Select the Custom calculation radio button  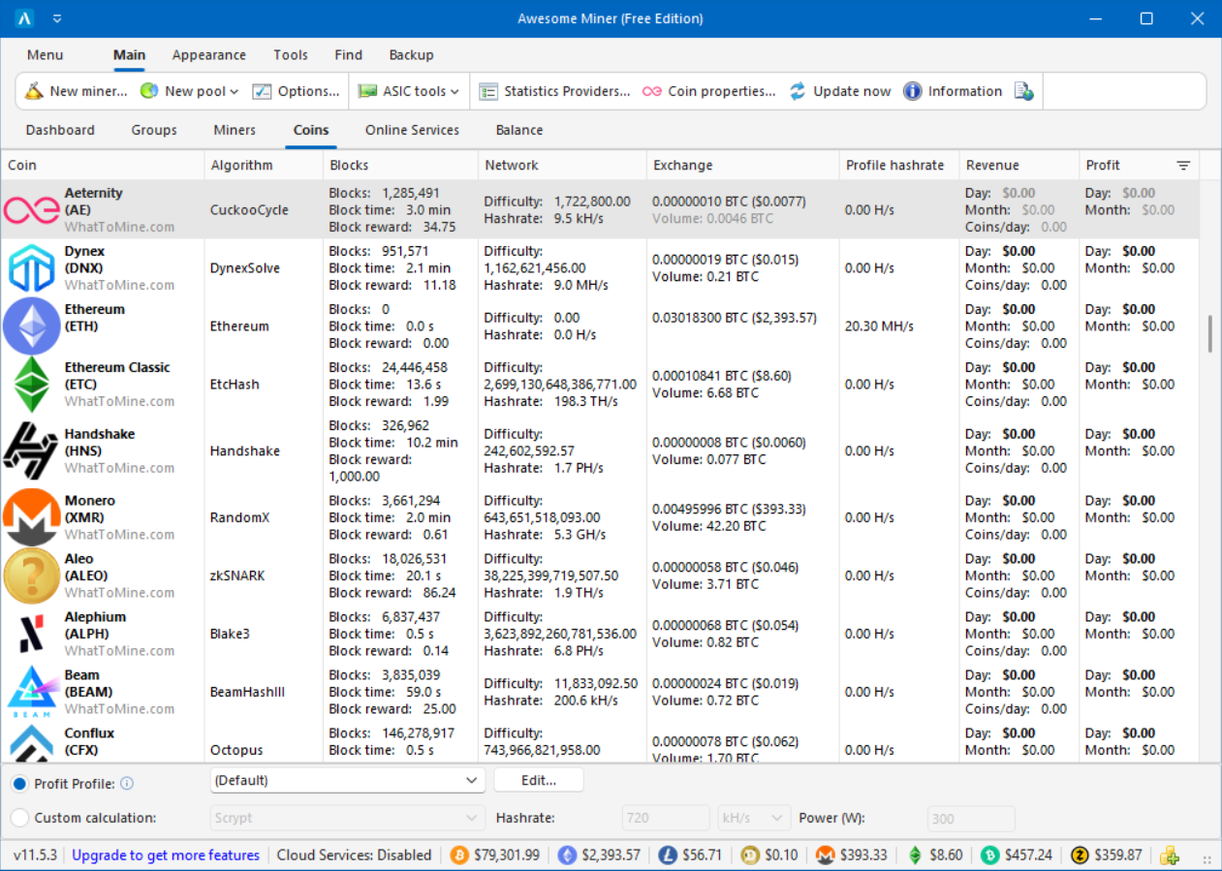19,818
